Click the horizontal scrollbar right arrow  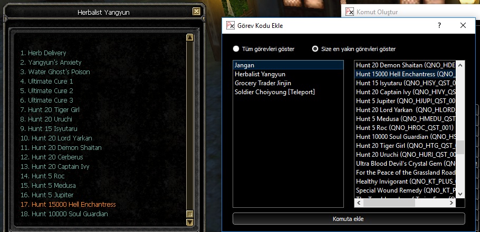point(452,203)
